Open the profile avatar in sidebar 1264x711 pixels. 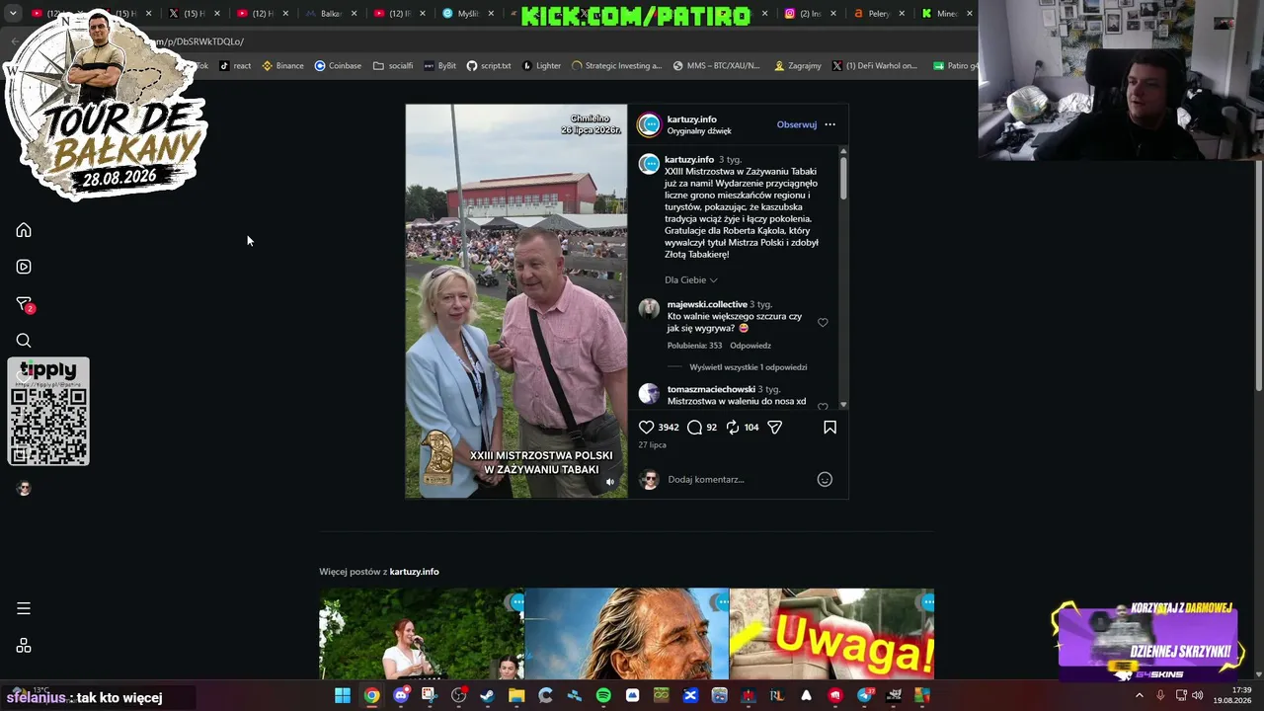tap(24, 489)
